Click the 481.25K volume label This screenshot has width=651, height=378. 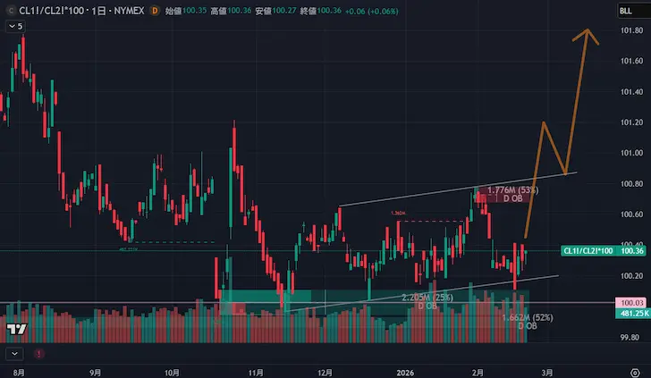tap(631, 315)
